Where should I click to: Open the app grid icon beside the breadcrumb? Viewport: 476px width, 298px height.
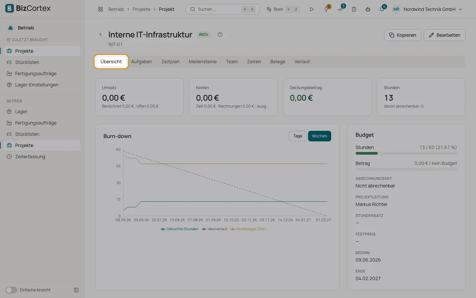[x=100, y=9]
